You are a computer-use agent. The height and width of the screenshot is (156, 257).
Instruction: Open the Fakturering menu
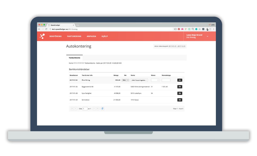tap(74, 36)
